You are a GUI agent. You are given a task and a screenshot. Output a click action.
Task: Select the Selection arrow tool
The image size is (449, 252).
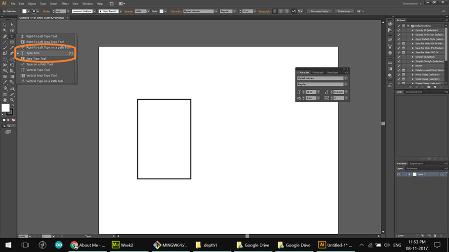(5, 24)
